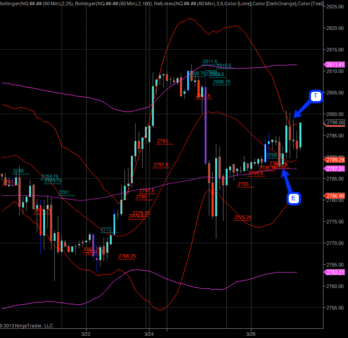Click the 2763.21 magenta price marker

335,272
